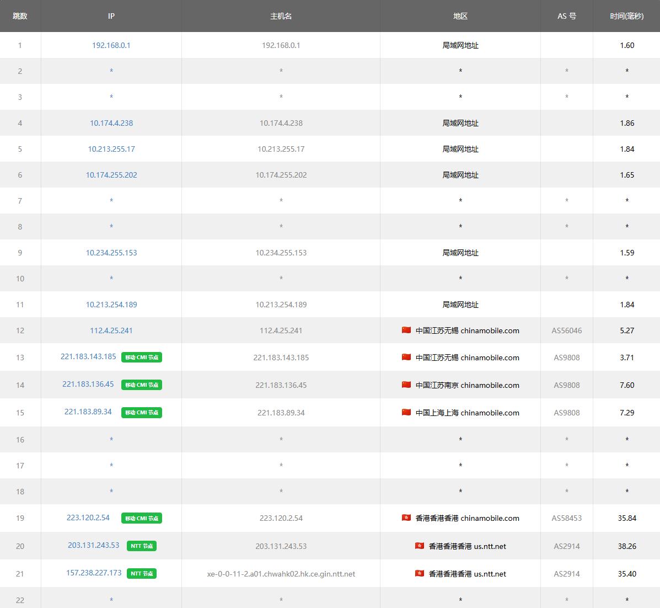This screenshot has width=660, height=608.
Task: Select region text 中国上海上海 chinamobile.com
Action: pyautogui.click(x=467, y=413)
